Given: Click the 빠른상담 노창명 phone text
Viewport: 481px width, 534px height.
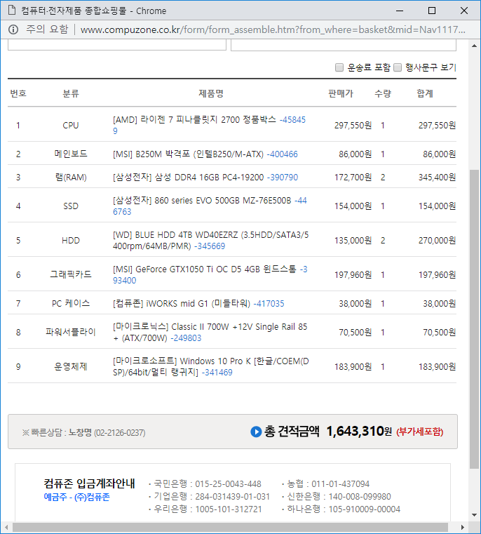Looking at the screenshot, I should pos(83,432).
